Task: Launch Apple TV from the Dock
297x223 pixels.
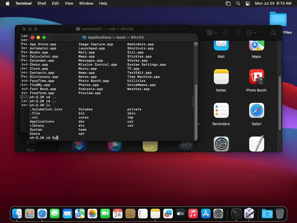Action: pyautogui.click(x=180, y=213)
